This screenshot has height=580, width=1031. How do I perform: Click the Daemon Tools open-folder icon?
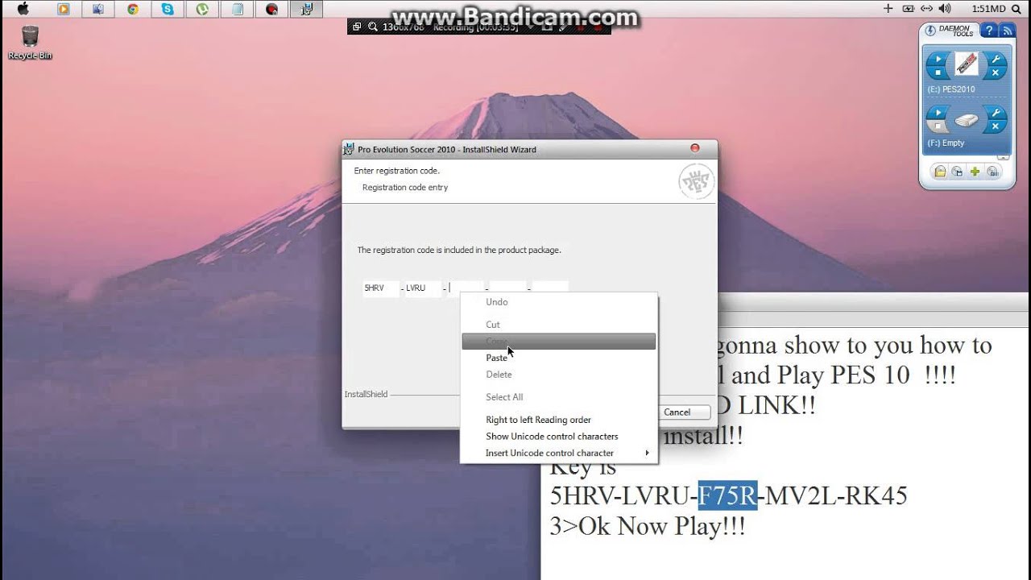click(940, 171)
